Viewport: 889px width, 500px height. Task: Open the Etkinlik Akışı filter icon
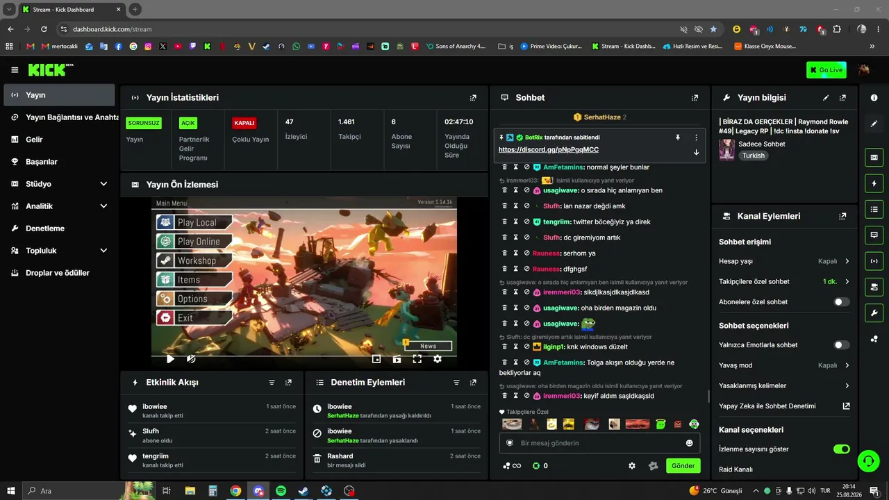[x=272, y=383]
